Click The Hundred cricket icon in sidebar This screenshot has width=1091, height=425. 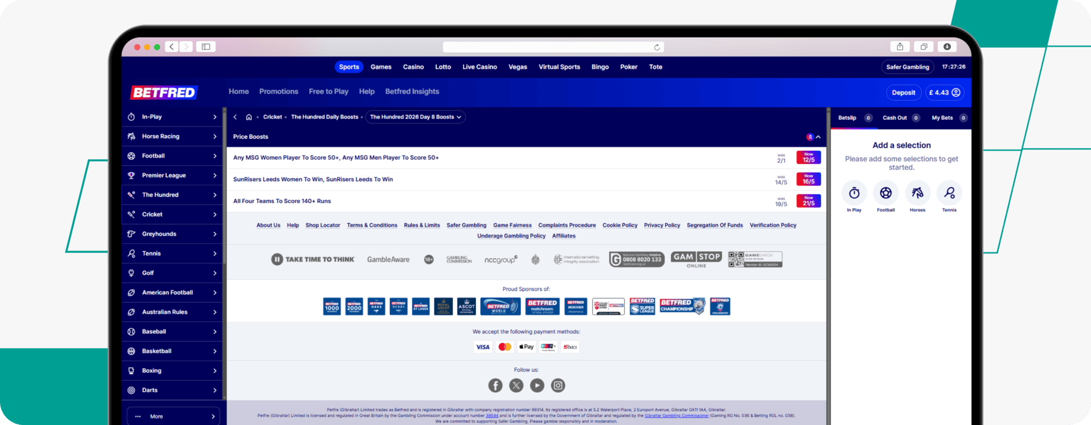tap(131, 195)
